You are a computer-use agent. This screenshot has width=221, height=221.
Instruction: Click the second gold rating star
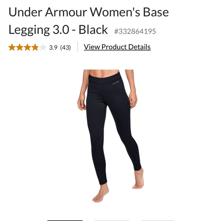[20, 47]
